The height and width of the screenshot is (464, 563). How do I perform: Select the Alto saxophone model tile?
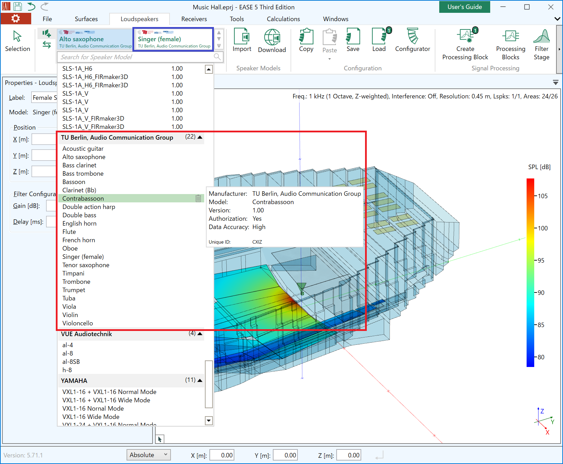coord(95,39)
